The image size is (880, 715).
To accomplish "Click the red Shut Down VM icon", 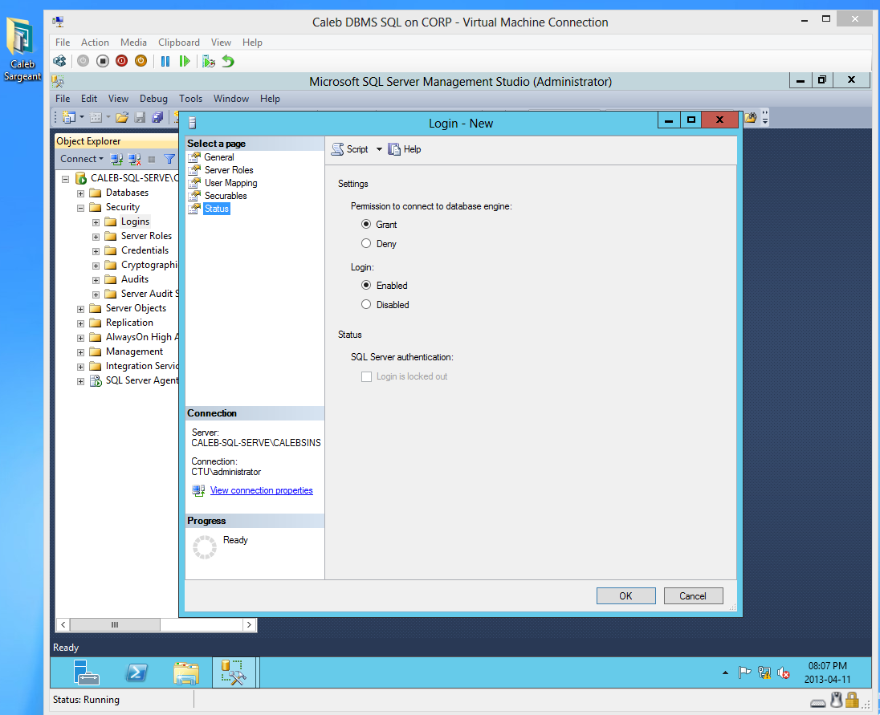I will 121,61.
